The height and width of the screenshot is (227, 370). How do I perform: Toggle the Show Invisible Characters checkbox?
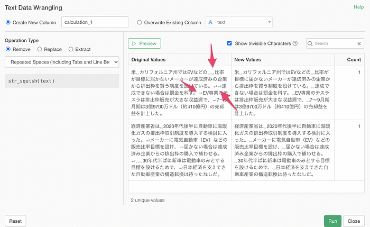point(229,43)
